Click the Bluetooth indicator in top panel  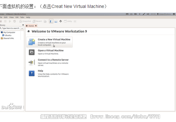[140, 14]
